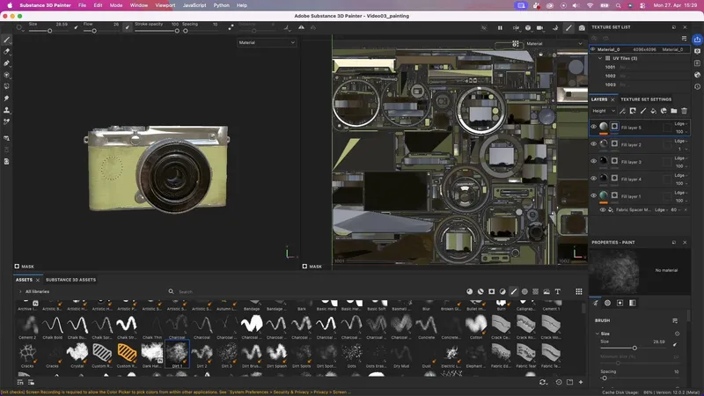This screenshot has height=396, width=704.
Task: Hide Fill layer 5 visibility eye
Action: coord(594,128)
